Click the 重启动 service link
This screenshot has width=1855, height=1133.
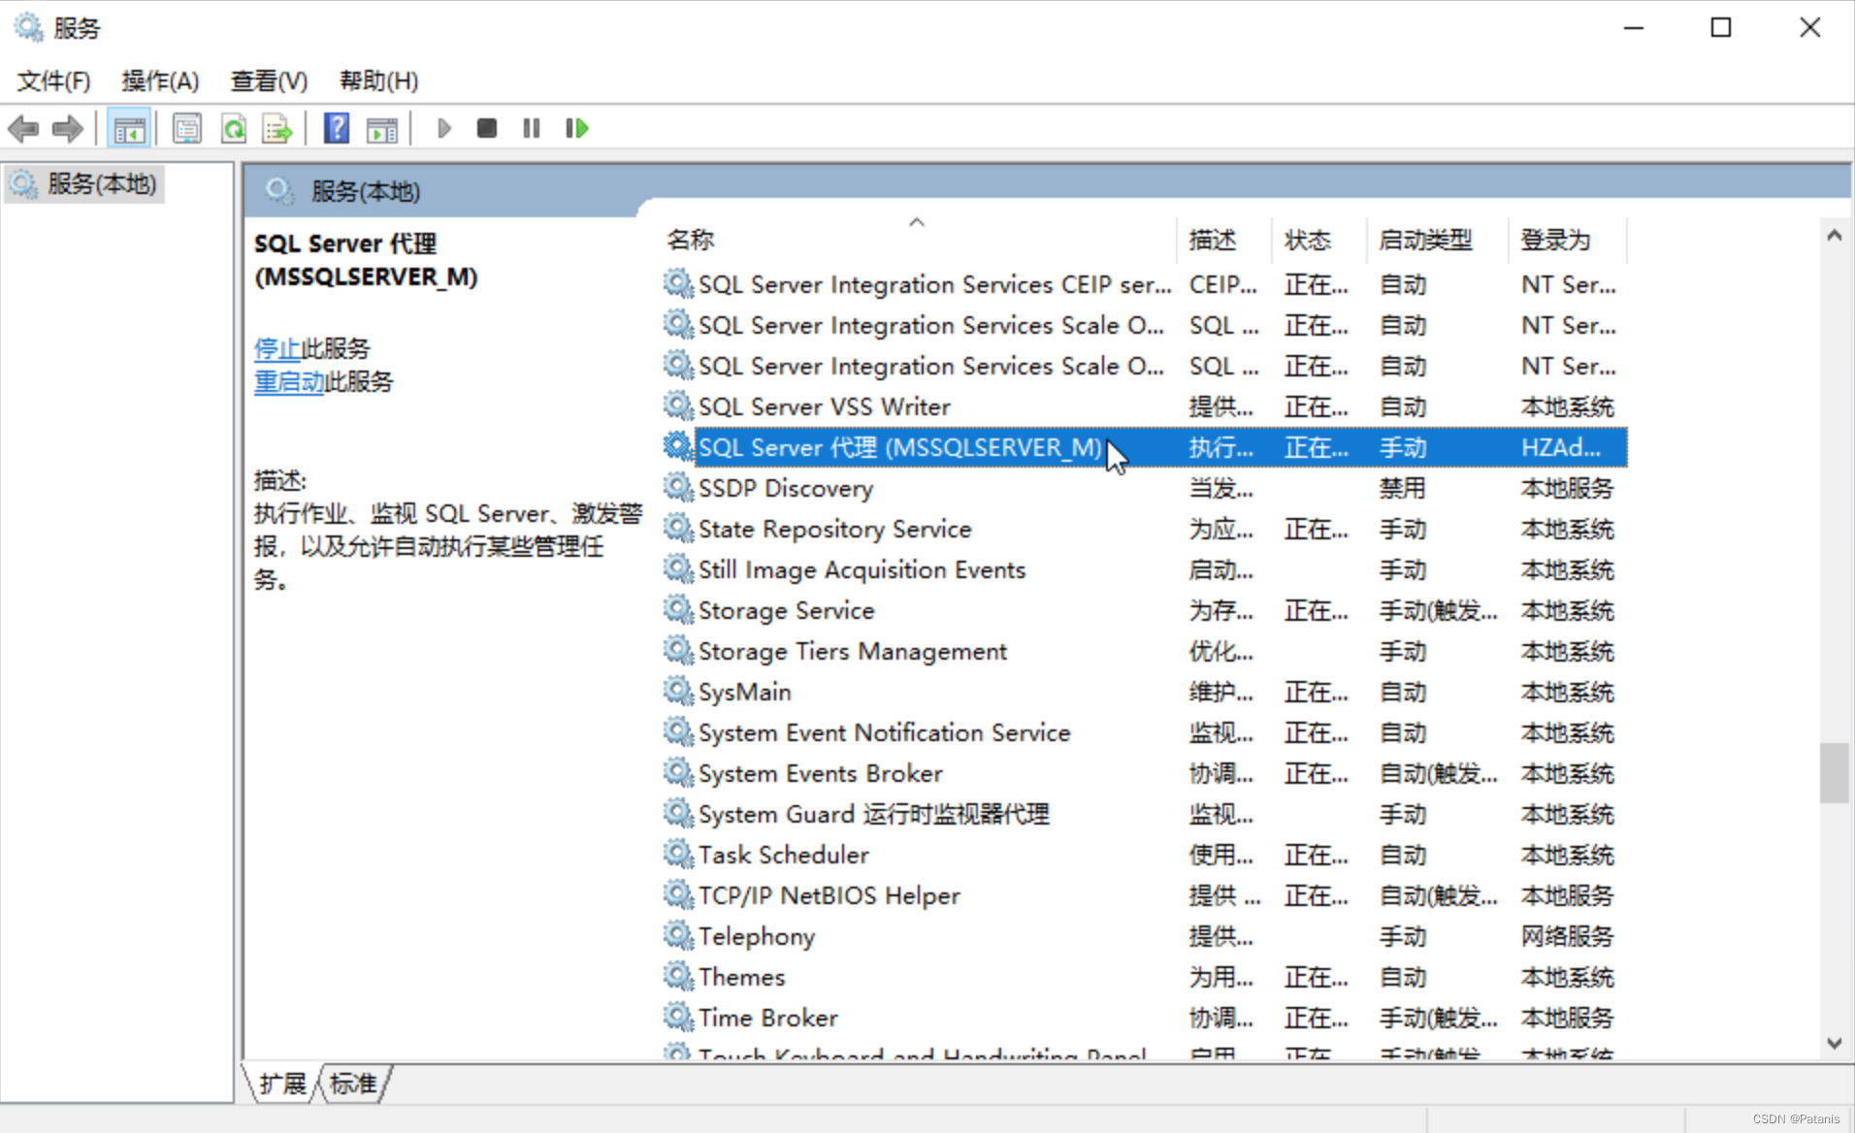click(288, 381)
